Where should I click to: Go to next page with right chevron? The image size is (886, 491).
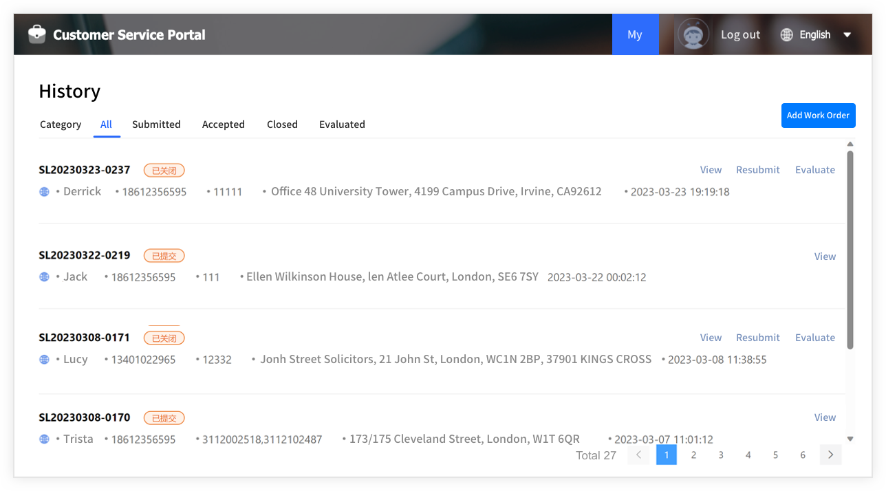click(830, 455)
